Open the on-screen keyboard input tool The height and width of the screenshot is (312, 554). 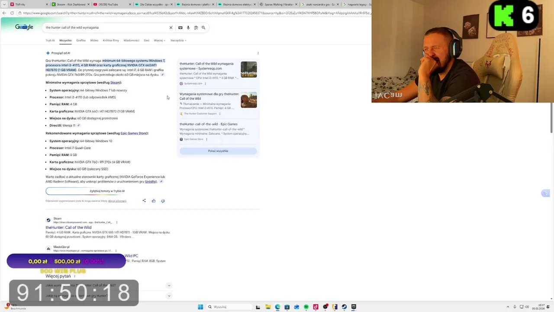coord(180,27)
